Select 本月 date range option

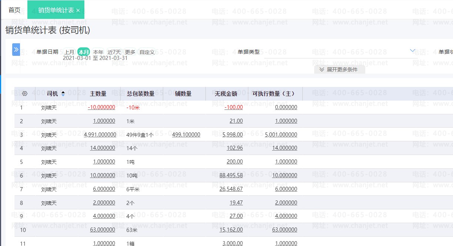click(84, 52)
